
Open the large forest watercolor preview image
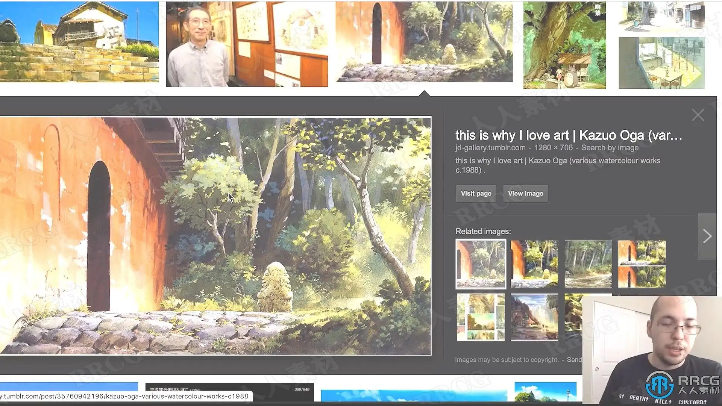pos(215,236)
